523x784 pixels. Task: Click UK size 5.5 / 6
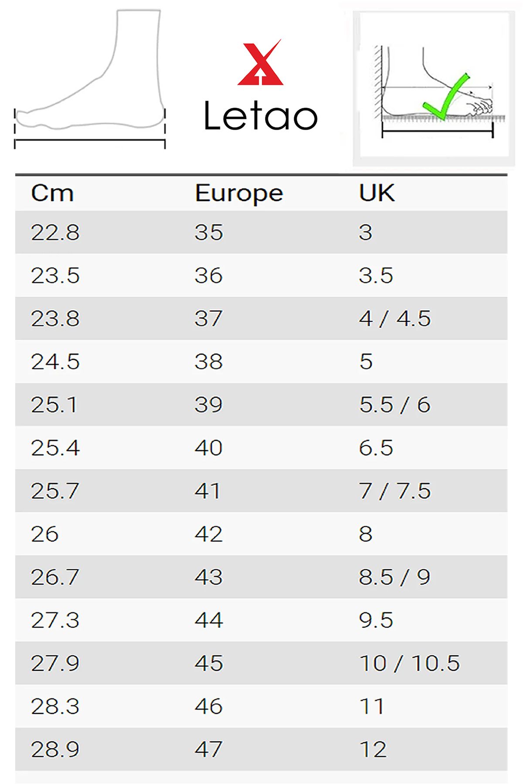(x=394, y=405)
